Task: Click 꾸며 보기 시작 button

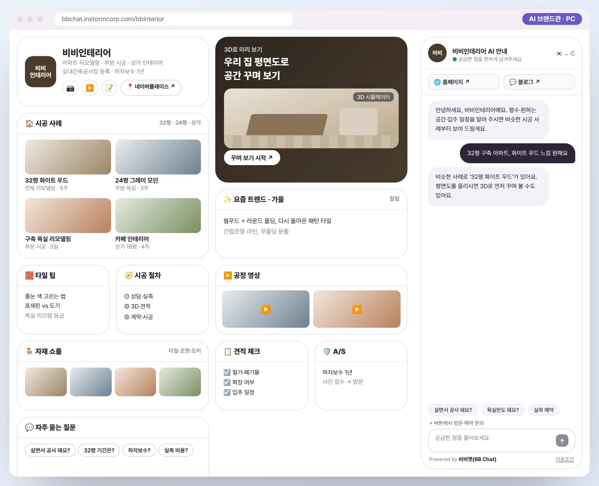Action: [x=252, y=158]
